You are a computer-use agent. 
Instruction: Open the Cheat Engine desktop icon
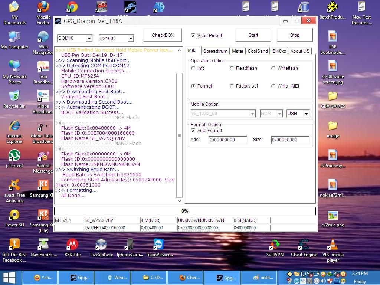304,245
